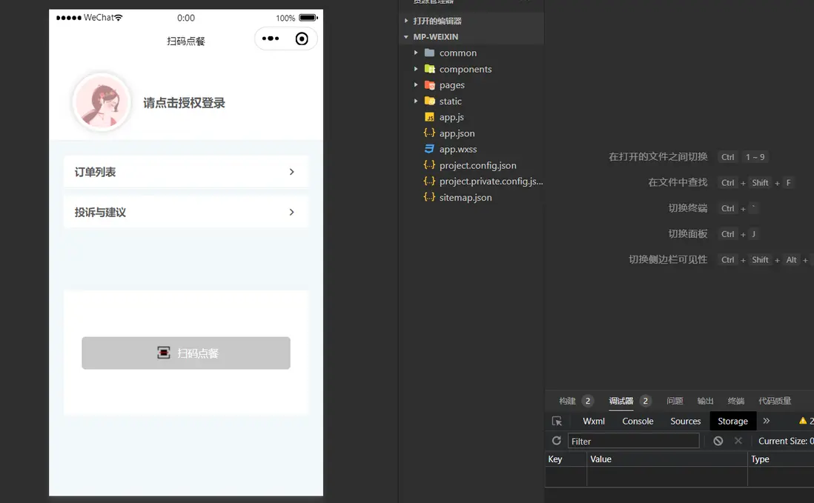The height and width of the screenshot is (503, 814).
Task: Open the 投诉与建议 row
Action: pyautogui.click(x=186, y=212)
